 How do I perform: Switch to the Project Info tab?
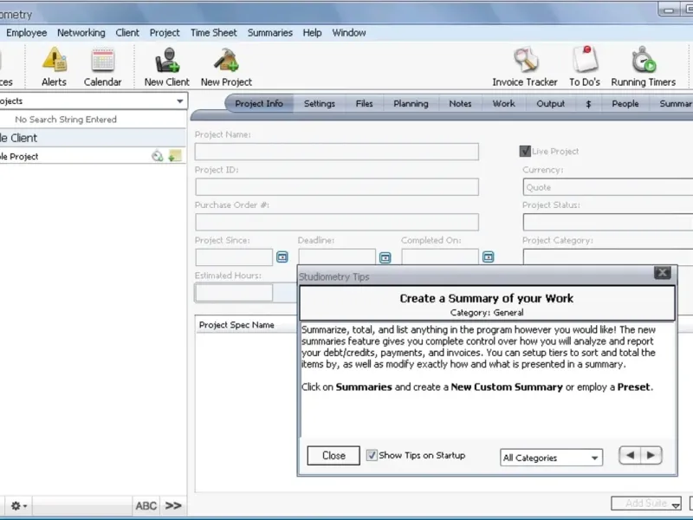pos(259,103)
